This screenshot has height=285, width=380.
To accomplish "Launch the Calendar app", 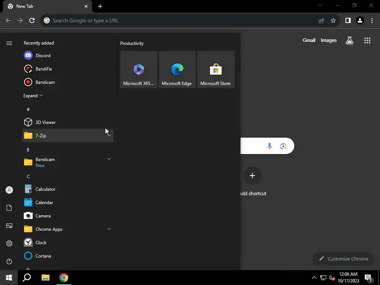I will coord(68,202).
